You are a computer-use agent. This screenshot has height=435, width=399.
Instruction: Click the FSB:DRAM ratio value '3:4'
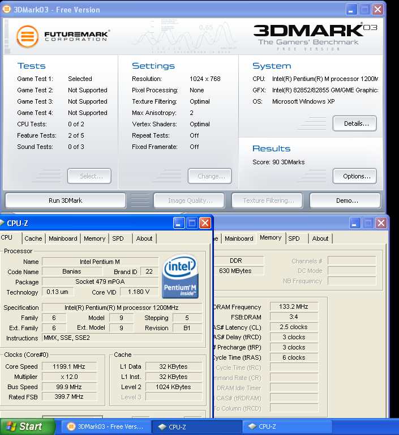pyautogui.click(x=294, y=317)
